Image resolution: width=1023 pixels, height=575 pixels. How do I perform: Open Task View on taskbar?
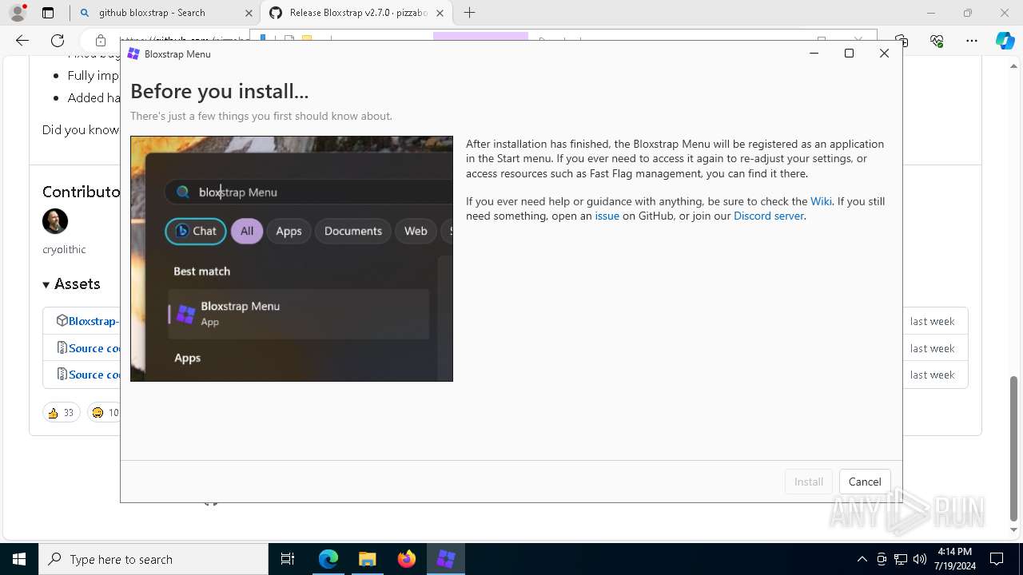pos(288,559)
